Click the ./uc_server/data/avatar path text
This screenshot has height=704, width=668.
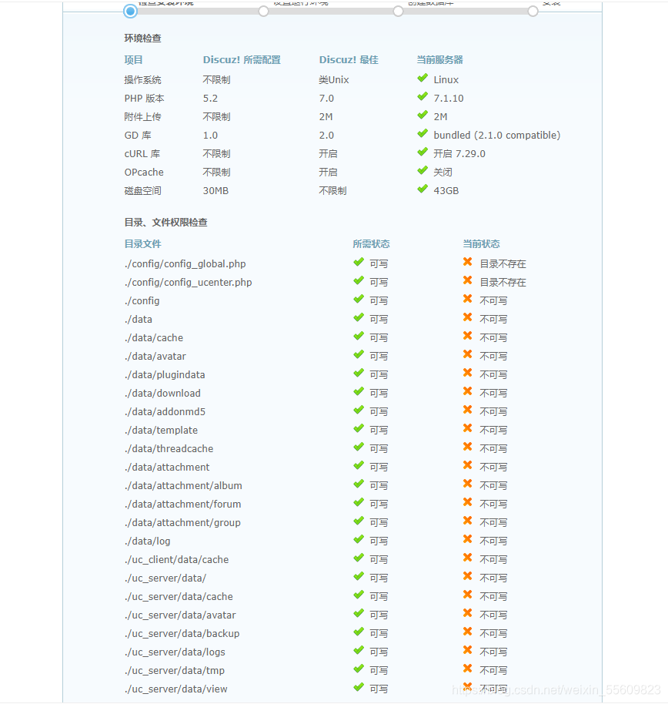pos(180,615)
